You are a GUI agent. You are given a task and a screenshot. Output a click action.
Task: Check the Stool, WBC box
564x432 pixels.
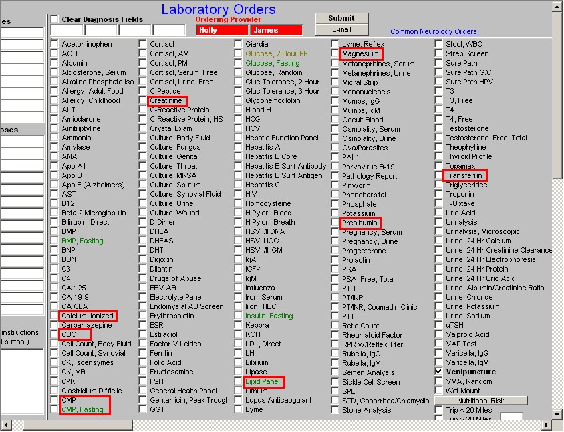pyautogui.click(x=438, y=44)
